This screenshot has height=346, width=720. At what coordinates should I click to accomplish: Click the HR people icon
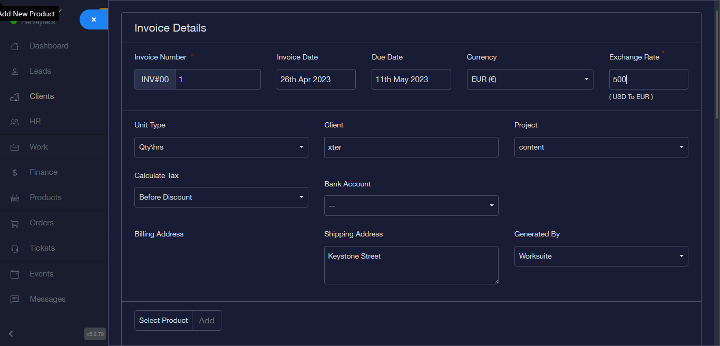point(15,122)
